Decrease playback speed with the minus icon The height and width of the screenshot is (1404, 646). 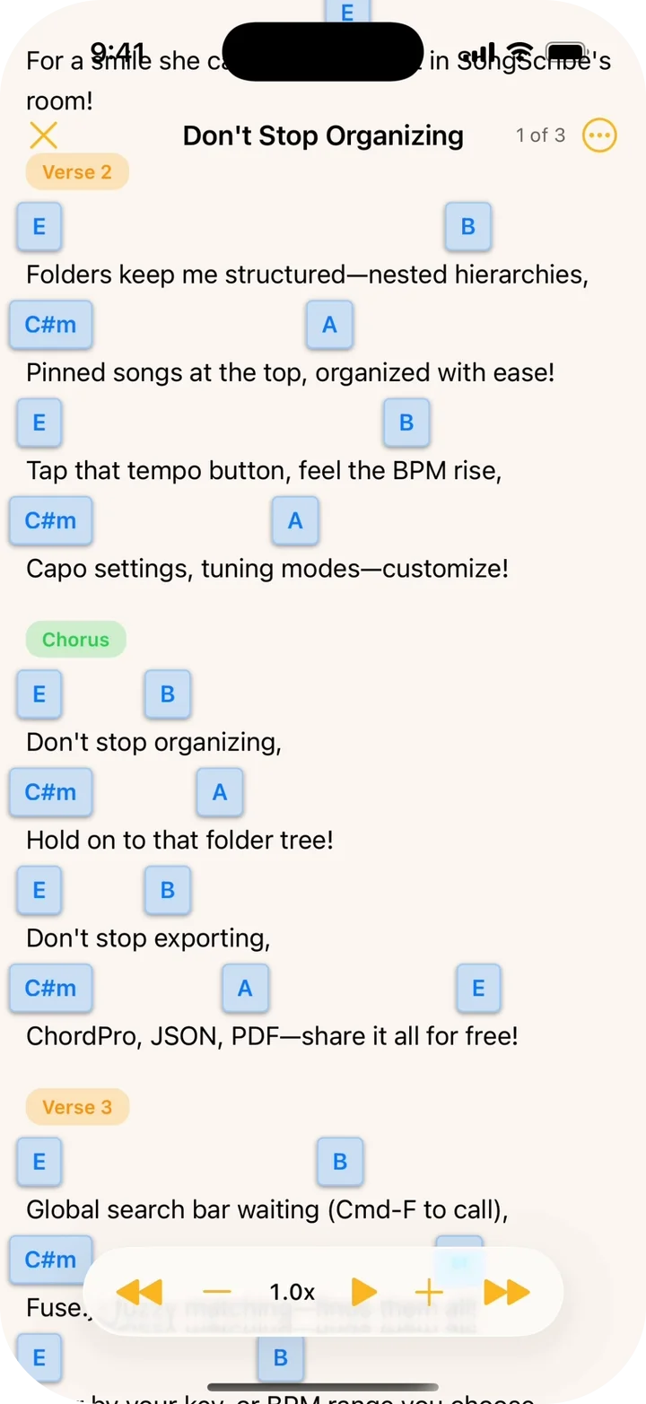pyautogui.click(x=216, y=1292)
